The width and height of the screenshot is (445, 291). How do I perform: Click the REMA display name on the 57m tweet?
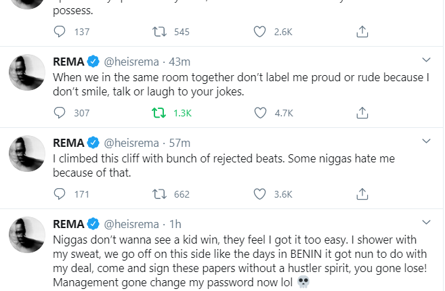click(x=68, y=143)
